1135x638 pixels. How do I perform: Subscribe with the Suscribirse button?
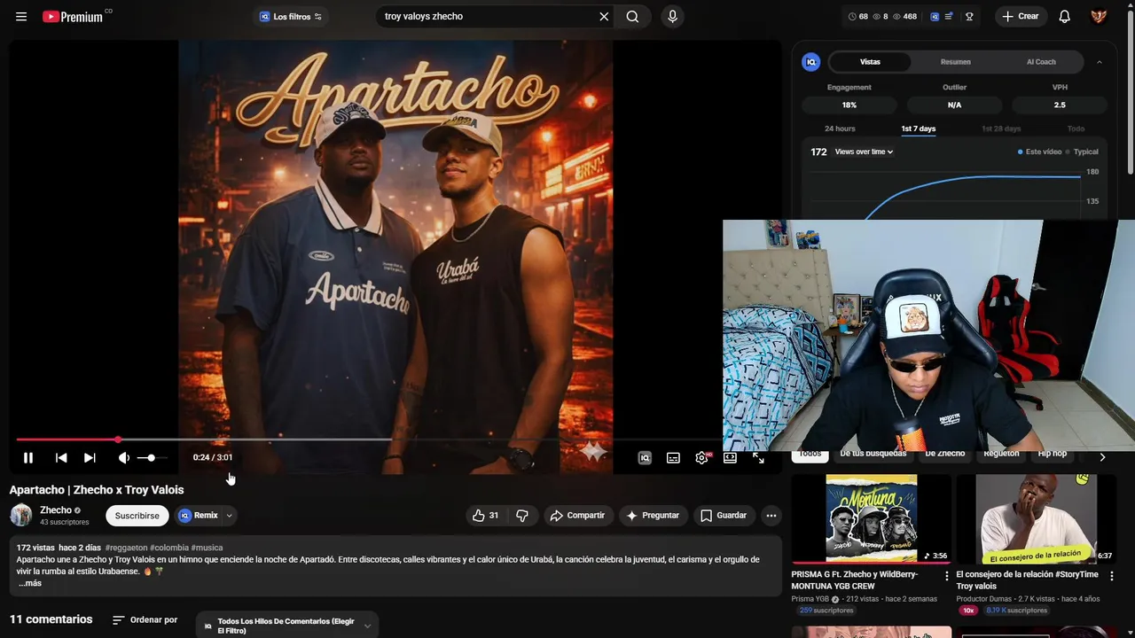pos(137,516)
